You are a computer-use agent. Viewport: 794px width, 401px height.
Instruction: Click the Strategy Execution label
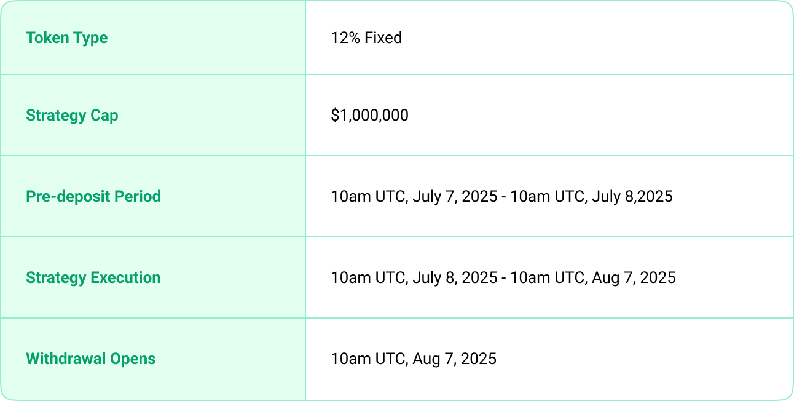[x=93, y=278]
